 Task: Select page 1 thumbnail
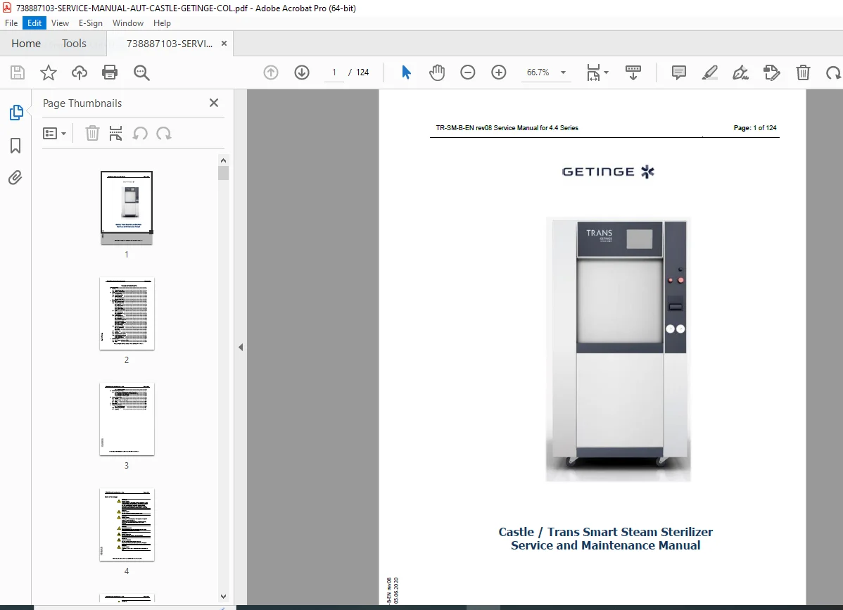(x=127, y=208)
